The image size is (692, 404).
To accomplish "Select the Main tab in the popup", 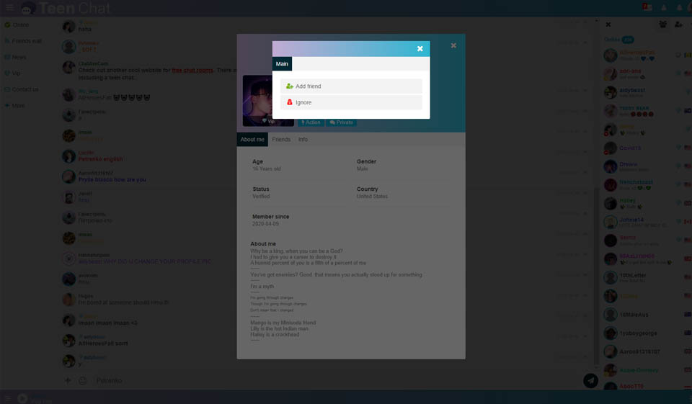I will pyautogui.click(x=282, y=64).
